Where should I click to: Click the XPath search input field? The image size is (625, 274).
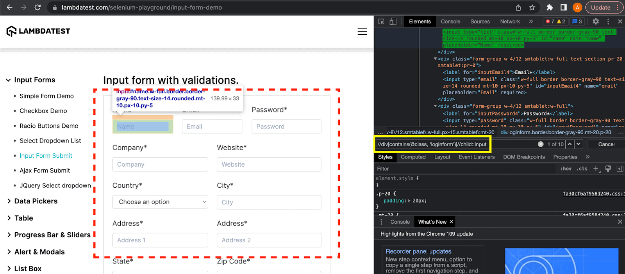pyautogui.click(x=432, y=144)
